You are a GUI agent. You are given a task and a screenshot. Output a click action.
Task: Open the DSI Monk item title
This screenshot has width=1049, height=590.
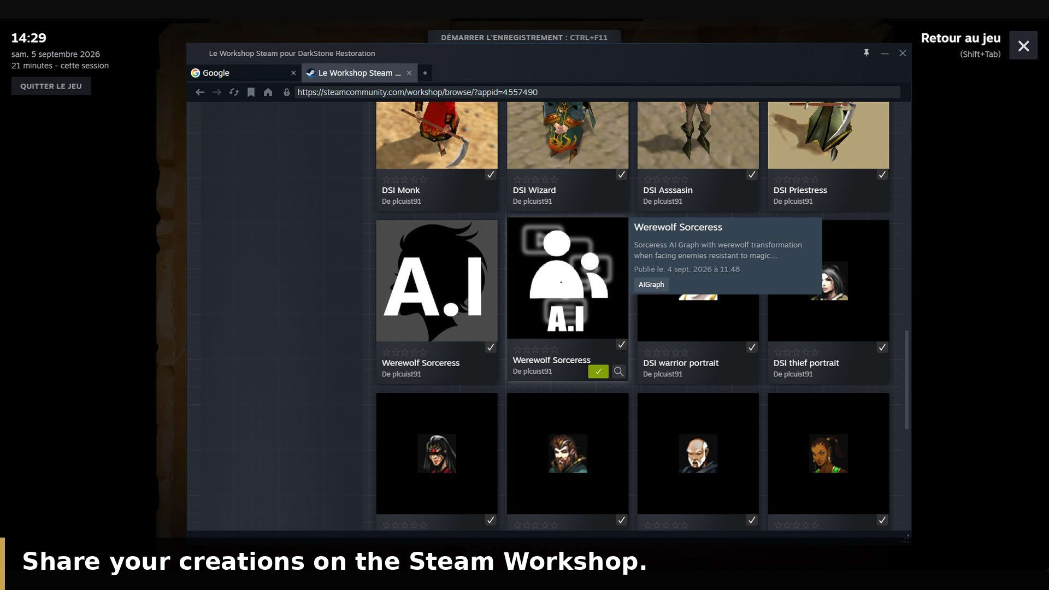pyautogui.click(x=400, y=190)
